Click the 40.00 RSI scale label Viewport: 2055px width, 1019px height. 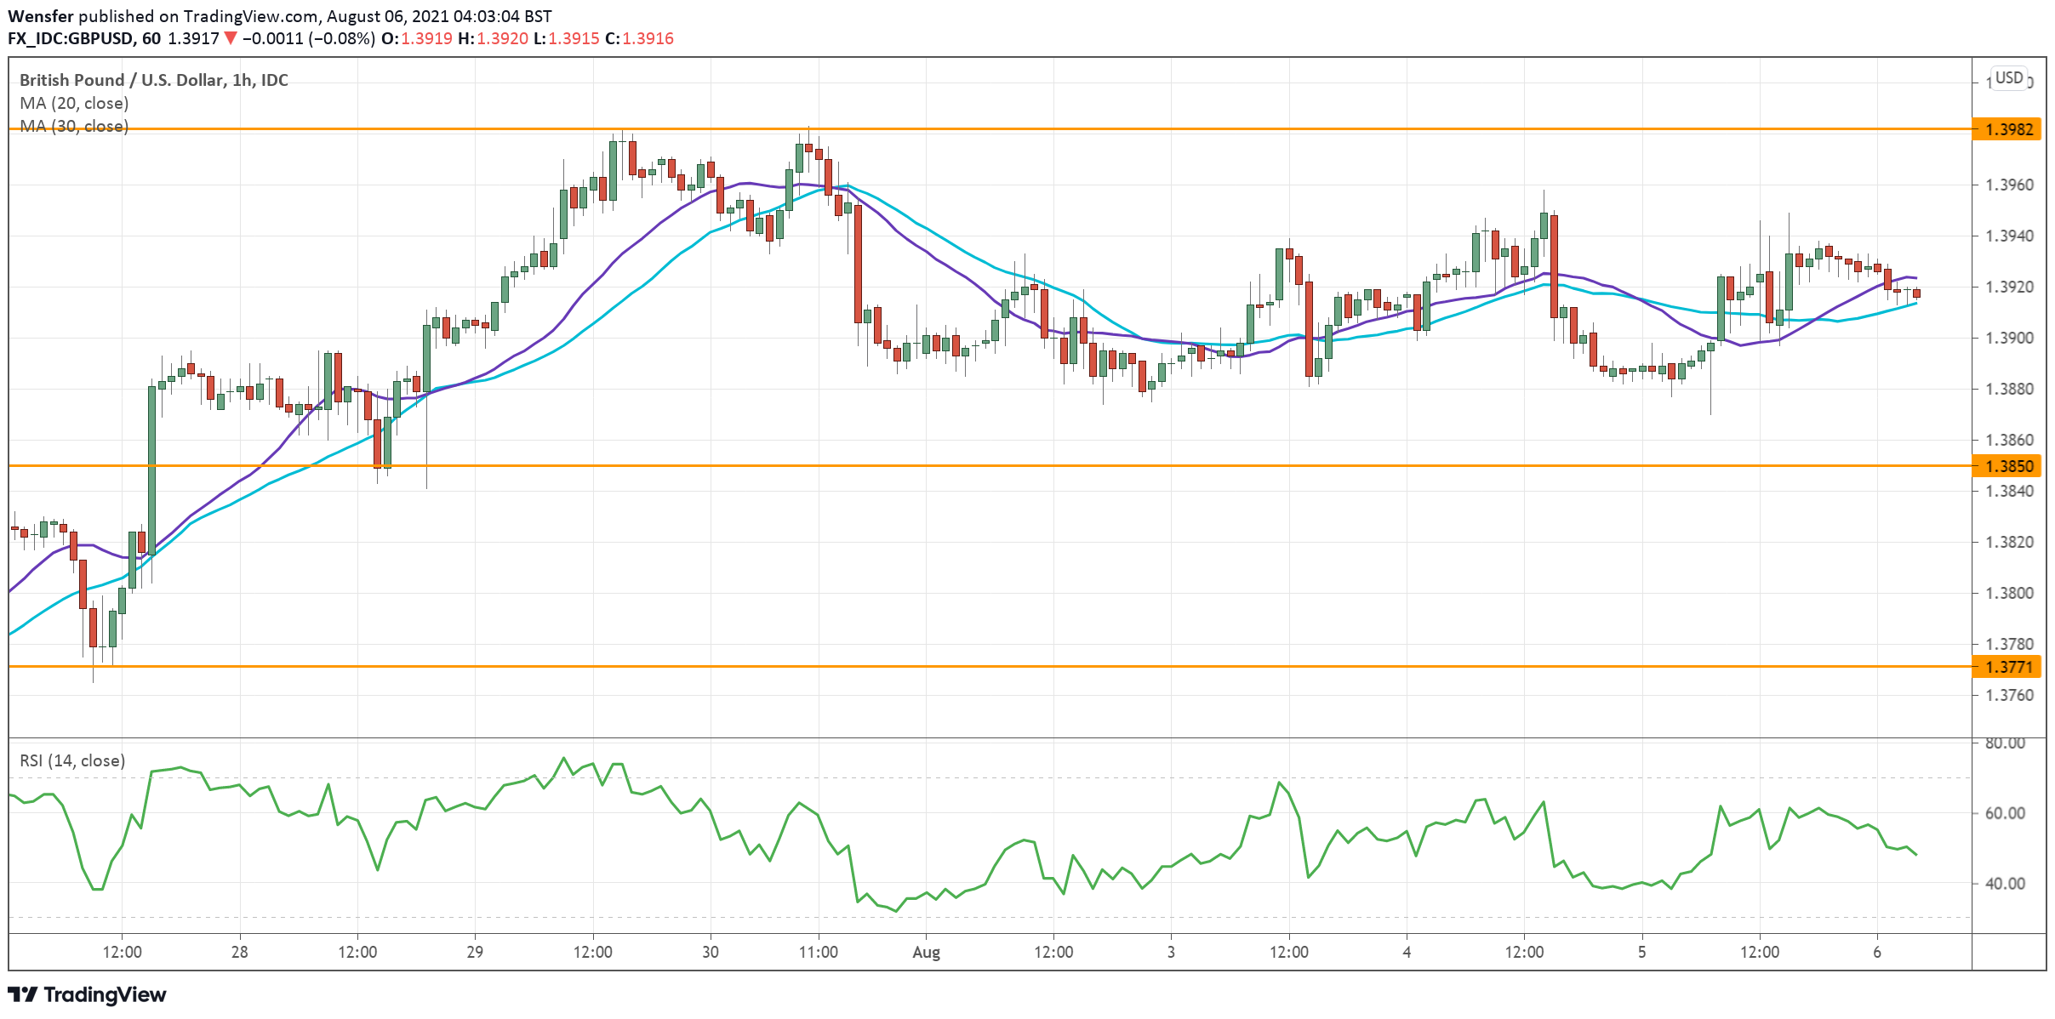(x=2005, y=884)
